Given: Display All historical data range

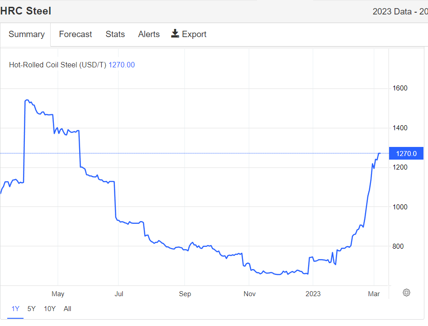Looking at the screenshot, I should pyautogui.click(x=67, y=309).
